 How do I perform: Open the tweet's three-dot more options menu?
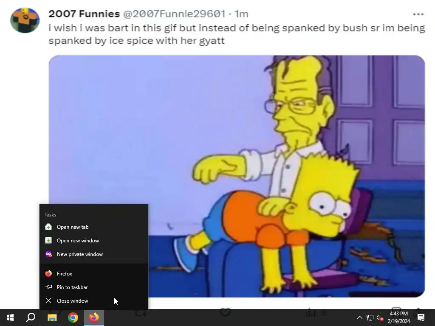pyautogui.click(x=418, y=14)
